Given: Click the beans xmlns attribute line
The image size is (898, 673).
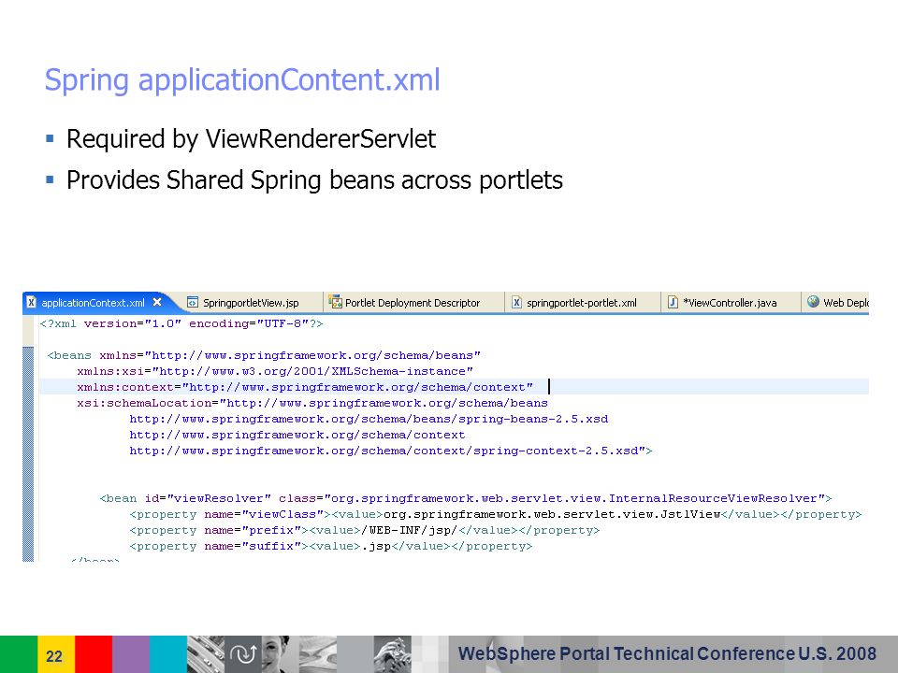Looking at the screenshot, I should [x=264, y=355].
